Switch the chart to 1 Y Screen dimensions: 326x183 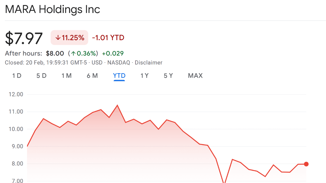coord(144,76)
